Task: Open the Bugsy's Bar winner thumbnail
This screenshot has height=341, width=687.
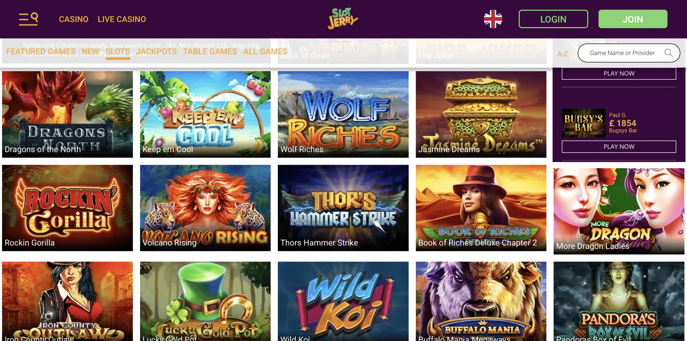Action: [583, 123]
